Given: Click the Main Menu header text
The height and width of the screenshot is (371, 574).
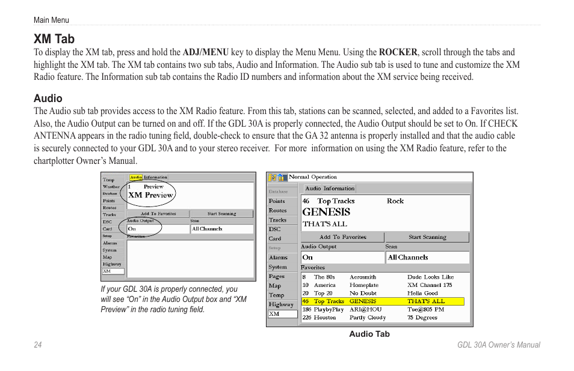Looking at the screenshot, I should point(51,20).
